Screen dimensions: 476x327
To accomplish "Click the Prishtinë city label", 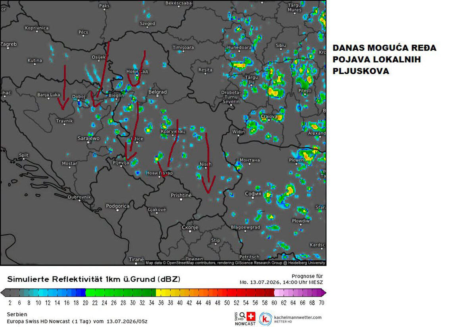I will (181, 195).
